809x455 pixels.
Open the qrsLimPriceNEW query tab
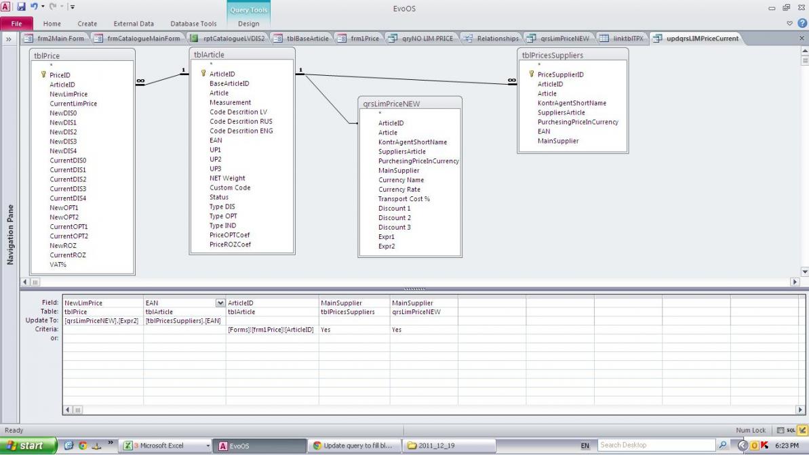(x=559, y=39)
